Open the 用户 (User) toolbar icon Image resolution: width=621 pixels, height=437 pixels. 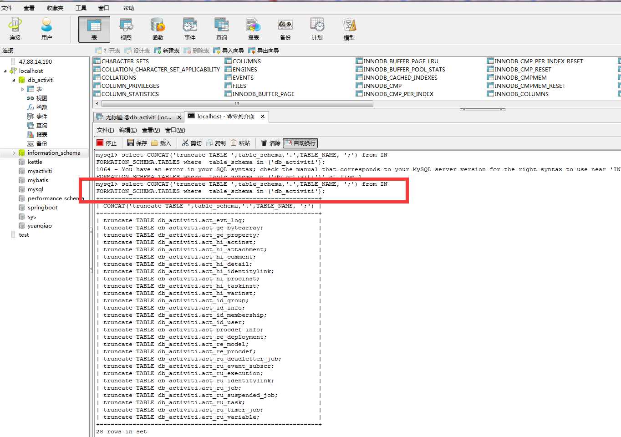tap(46, 29)
